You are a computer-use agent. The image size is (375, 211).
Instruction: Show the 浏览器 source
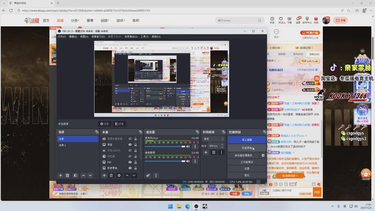[130, 156]
